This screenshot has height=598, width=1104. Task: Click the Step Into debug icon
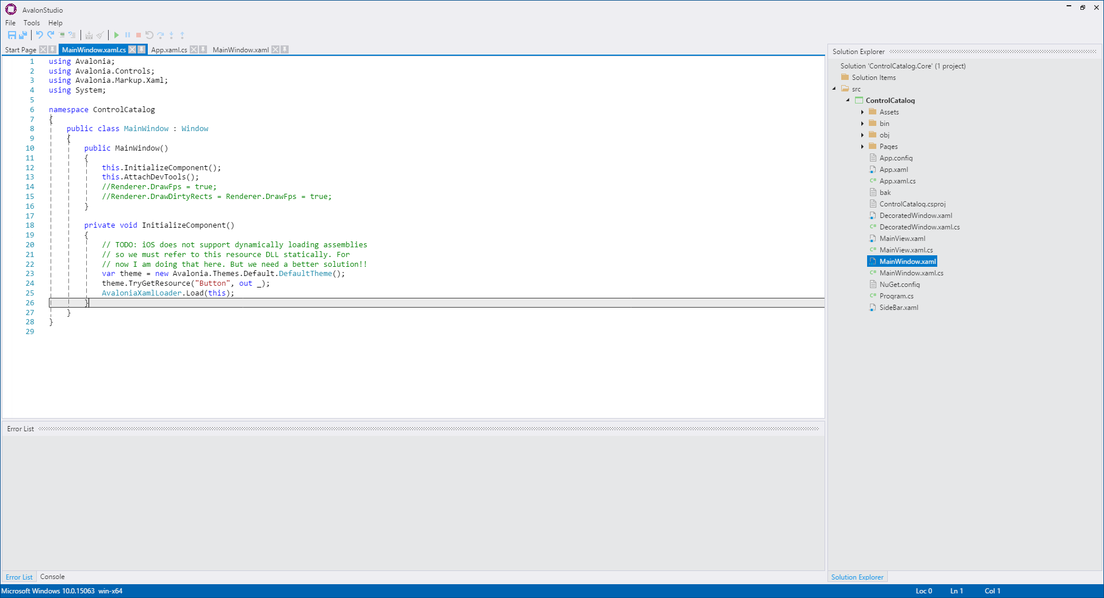(x=171, y=35)
